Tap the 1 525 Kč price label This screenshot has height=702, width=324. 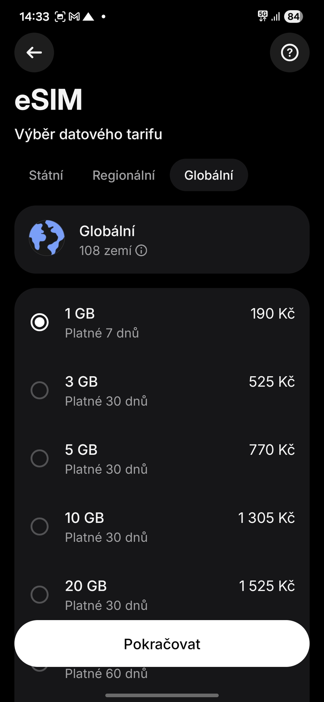click(x=267, y=586)
